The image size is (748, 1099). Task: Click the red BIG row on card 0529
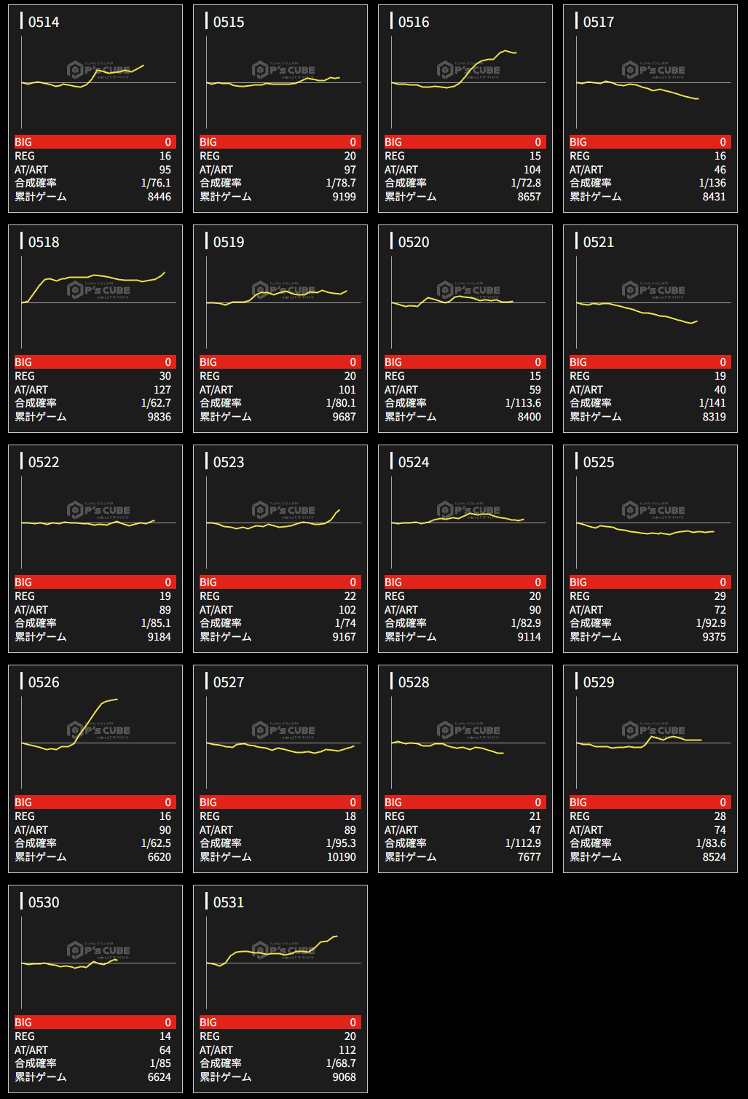tap(650, 802)
